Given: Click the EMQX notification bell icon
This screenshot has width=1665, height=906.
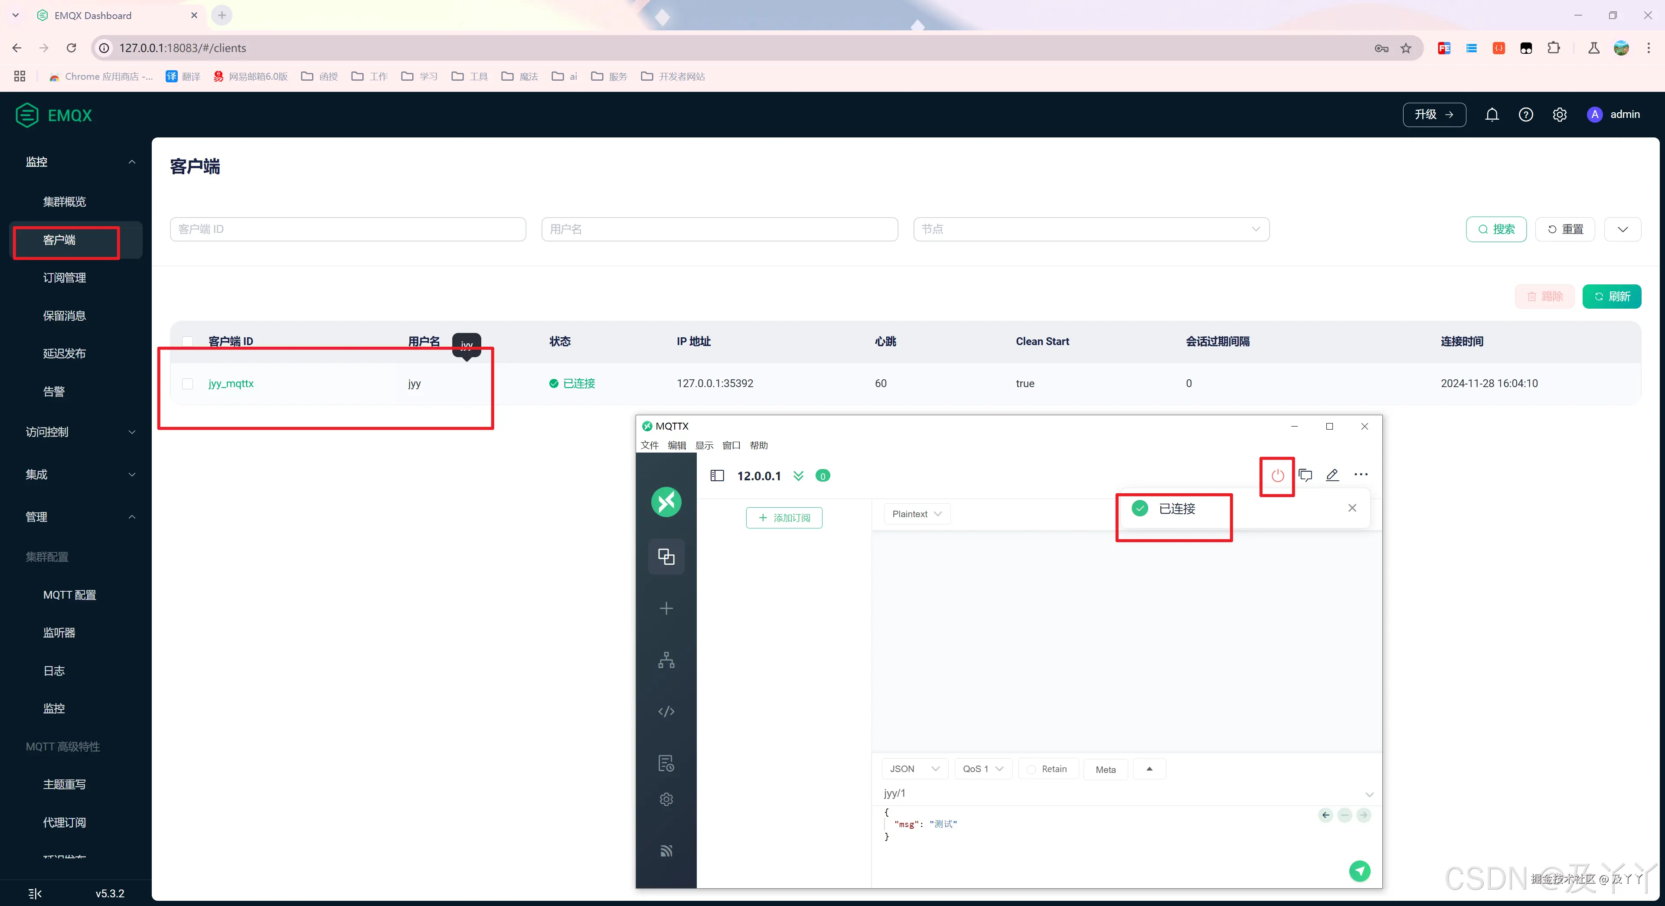Looking at the screenshot, I should pos(1492,115).
